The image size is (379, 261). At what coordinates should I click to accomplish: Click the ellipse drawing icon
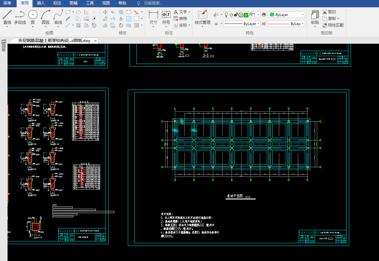pos(78,12)
